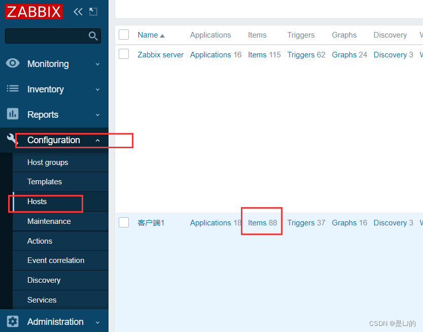Viewport: 423px width, 332px height.
Task: Click the Discovery column header
Action: pyautogui.click(x=390, y=35)
